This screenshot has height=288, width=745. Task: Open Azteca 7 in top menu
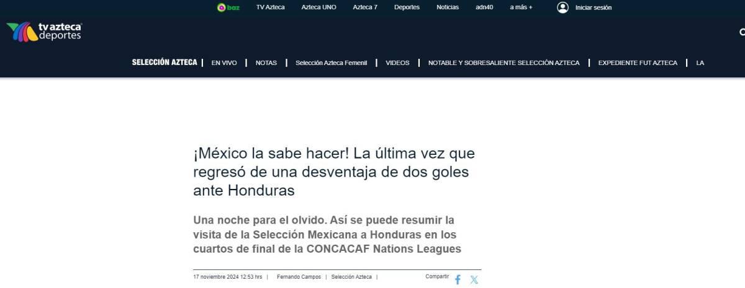[365, 7]
